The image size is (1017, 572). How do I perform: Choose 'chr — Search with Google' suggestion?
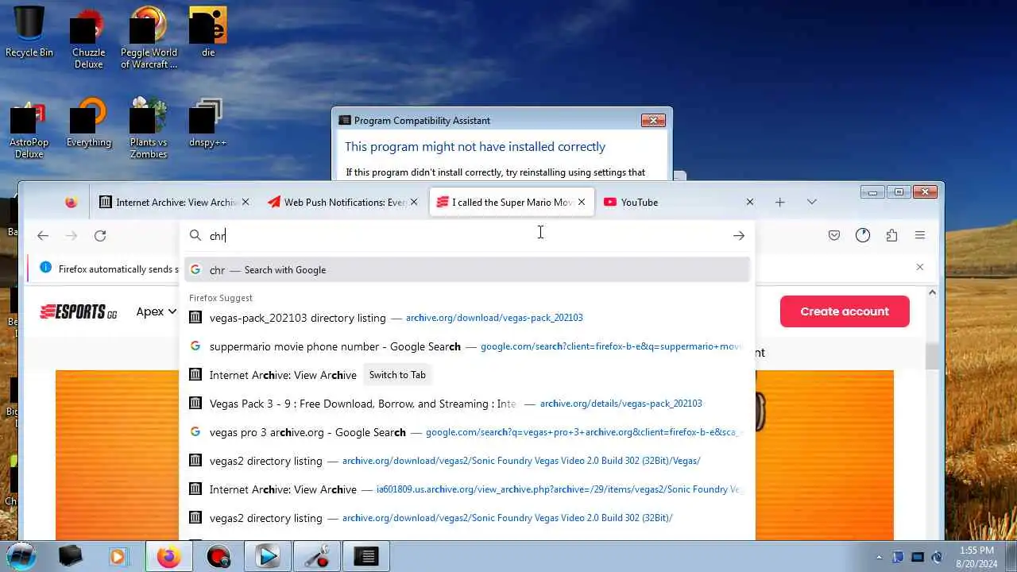[467, 270]
